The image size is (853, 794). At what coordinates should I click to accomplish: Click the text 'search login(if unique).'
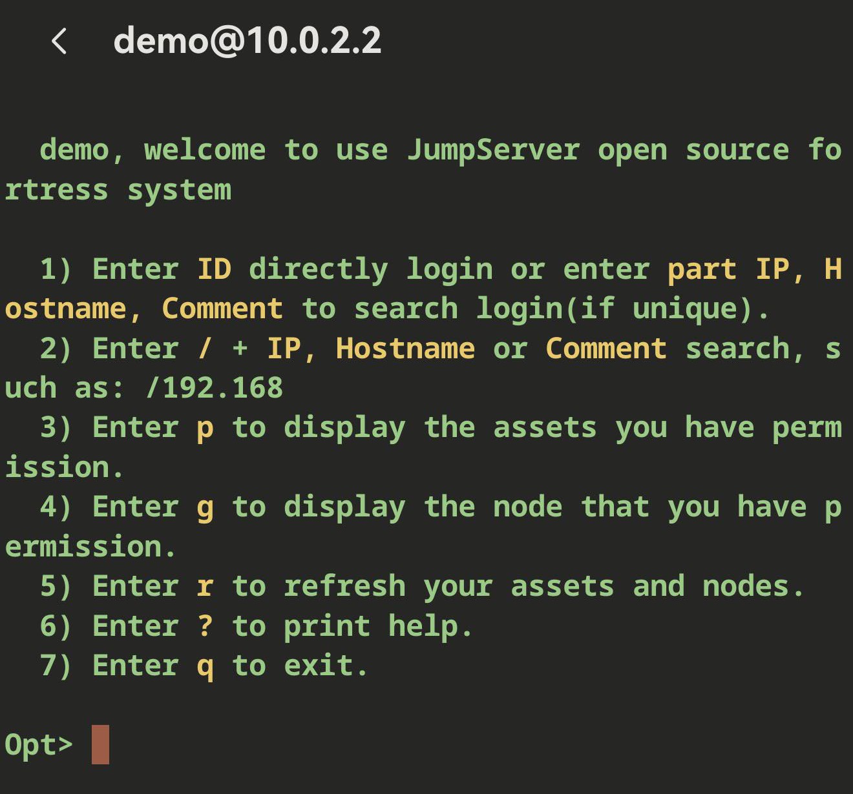[562, 309]
